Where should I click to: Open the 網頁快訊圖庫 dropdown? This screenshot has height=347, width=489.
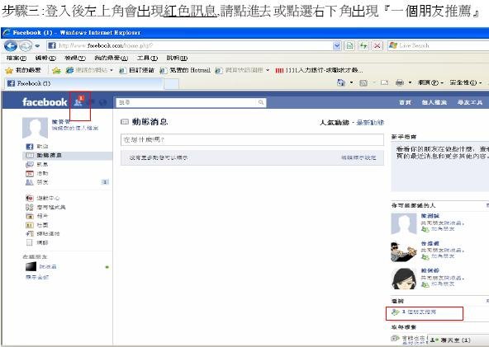(242, 70)
